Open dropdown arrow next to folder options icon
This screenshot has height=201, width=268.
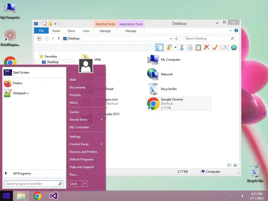[x=175, y=47]
